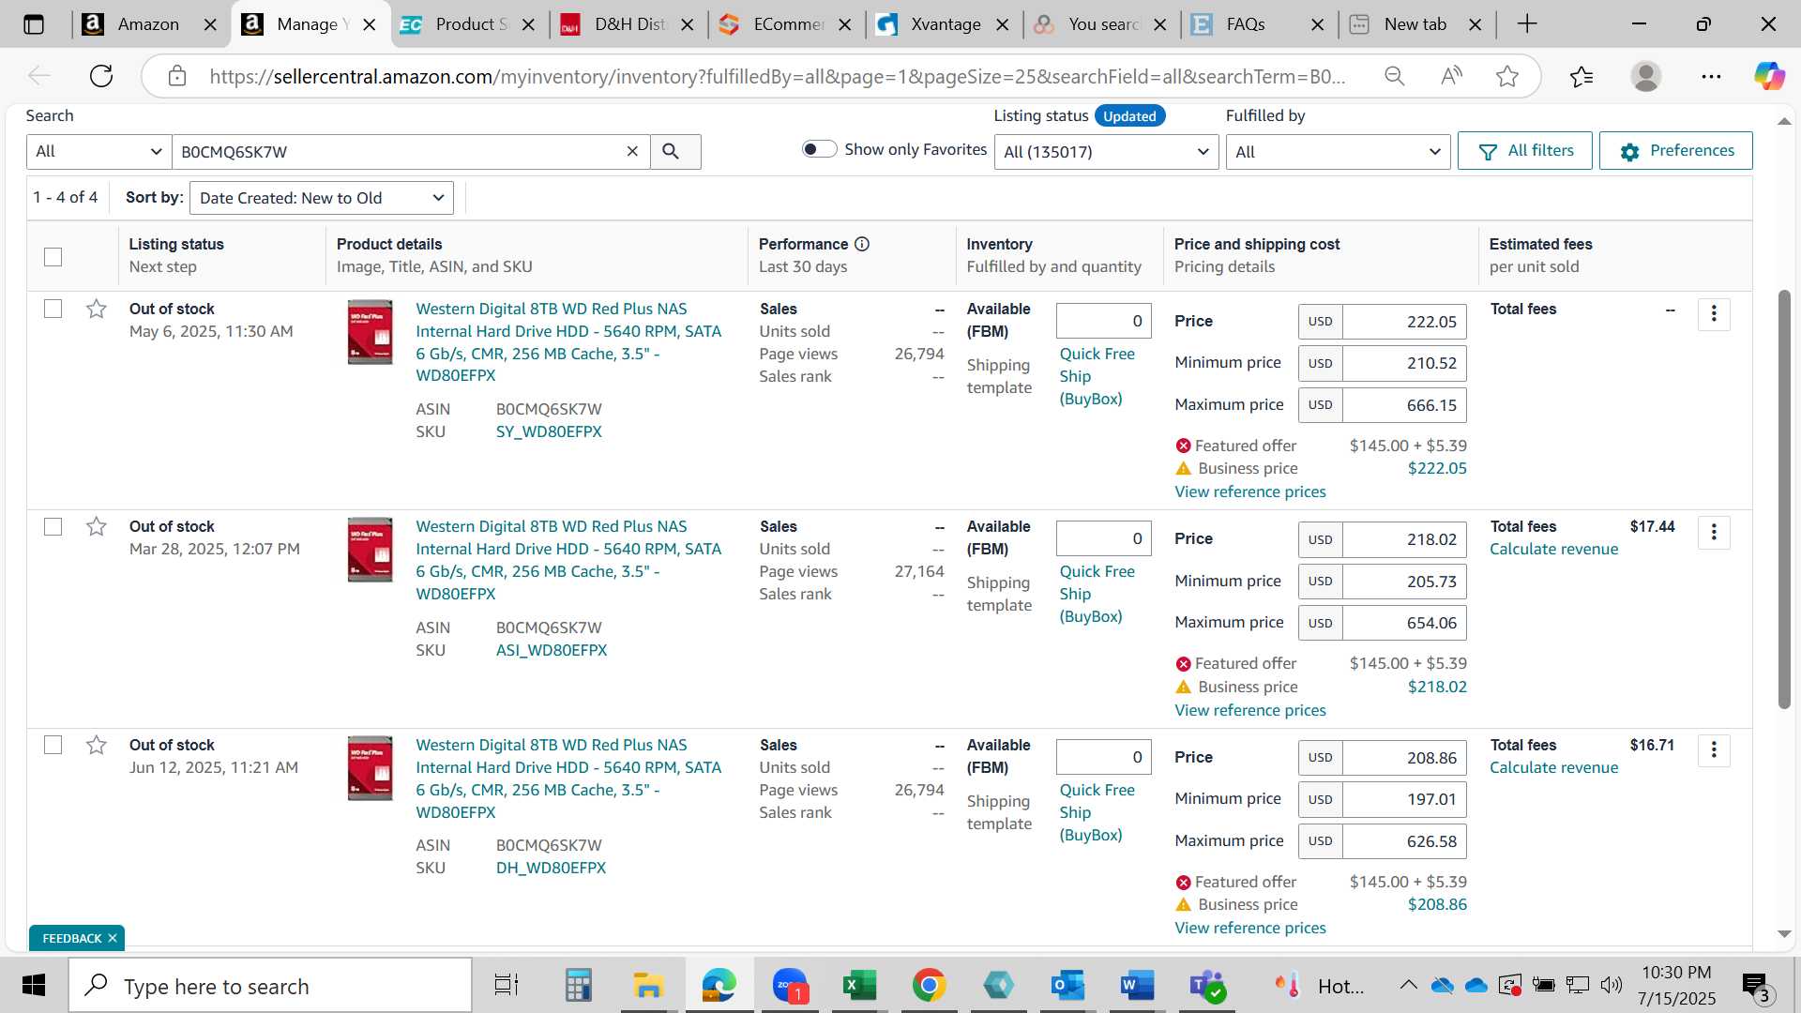Click Business price $208.86 link

[x=1436, y=904]
